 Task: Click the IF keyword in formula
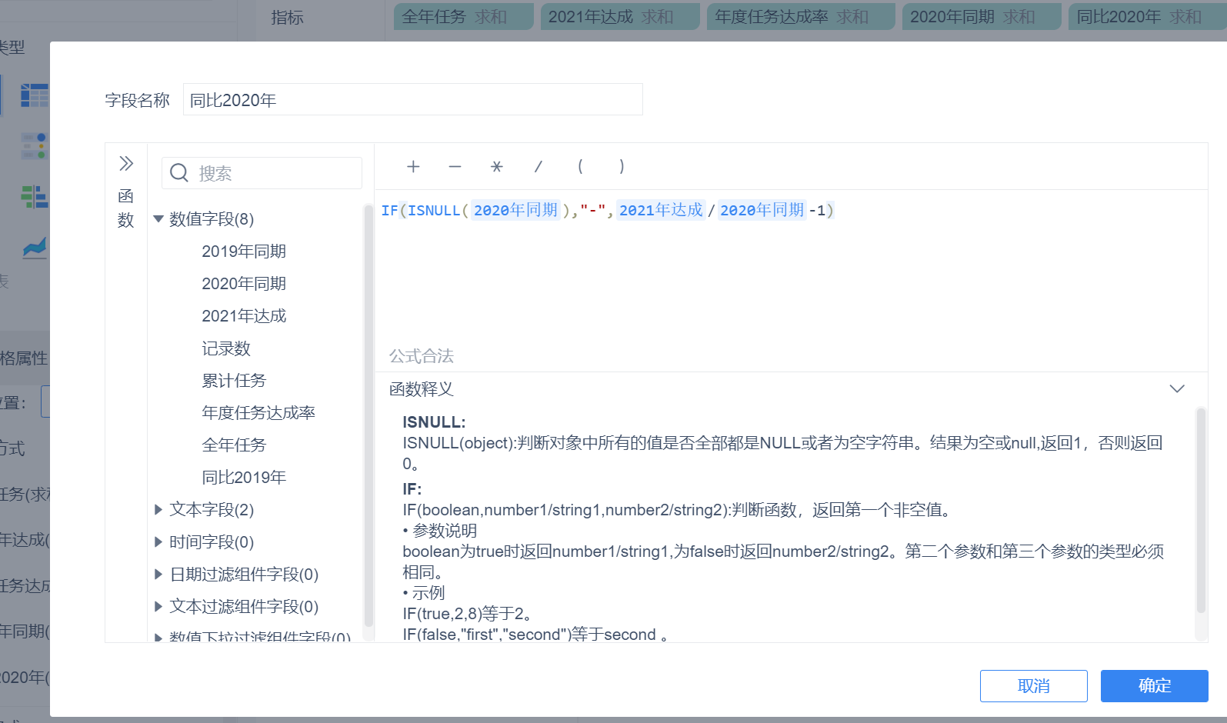pos(390,211)
